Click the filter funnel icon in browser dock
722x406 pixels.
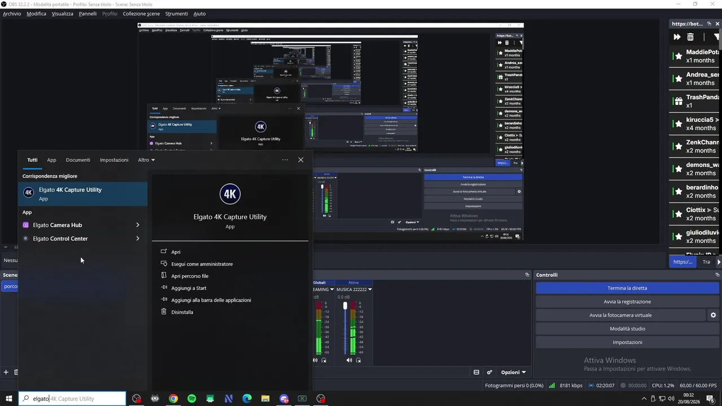(x=717, y=37)
